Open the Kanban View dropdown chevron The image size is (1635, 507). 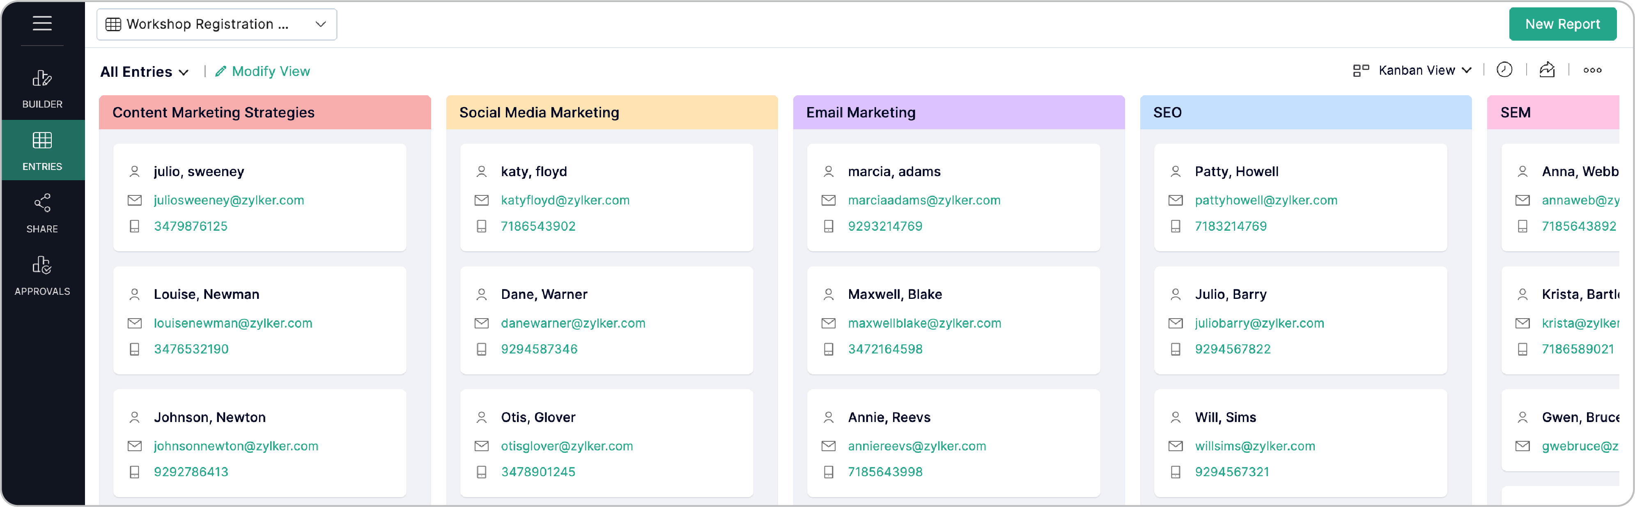pos(1466,71)
